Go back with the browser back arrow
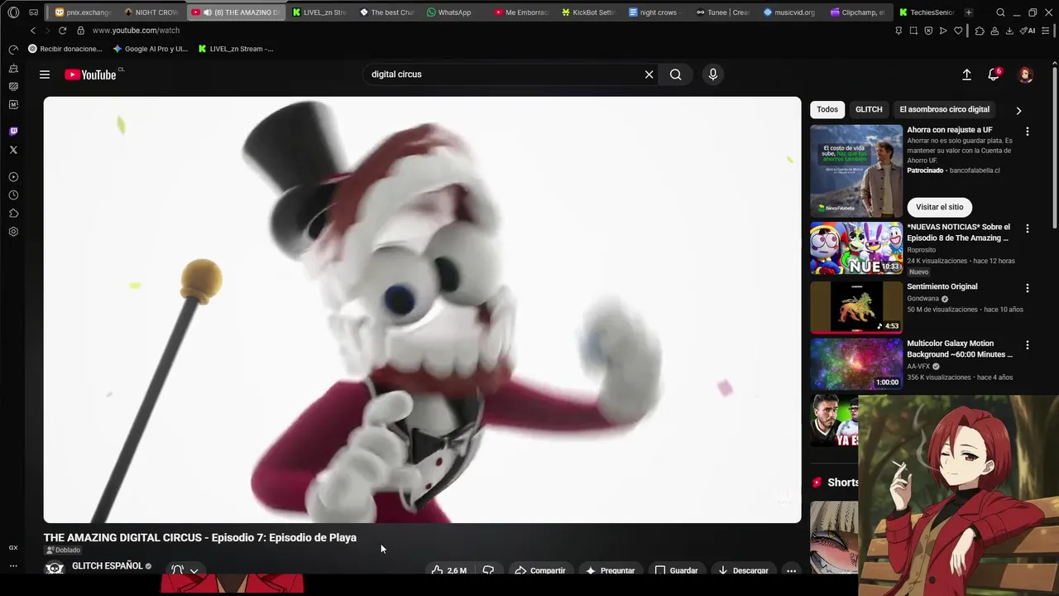1059x596 pixels. click(x=33, y=31)
